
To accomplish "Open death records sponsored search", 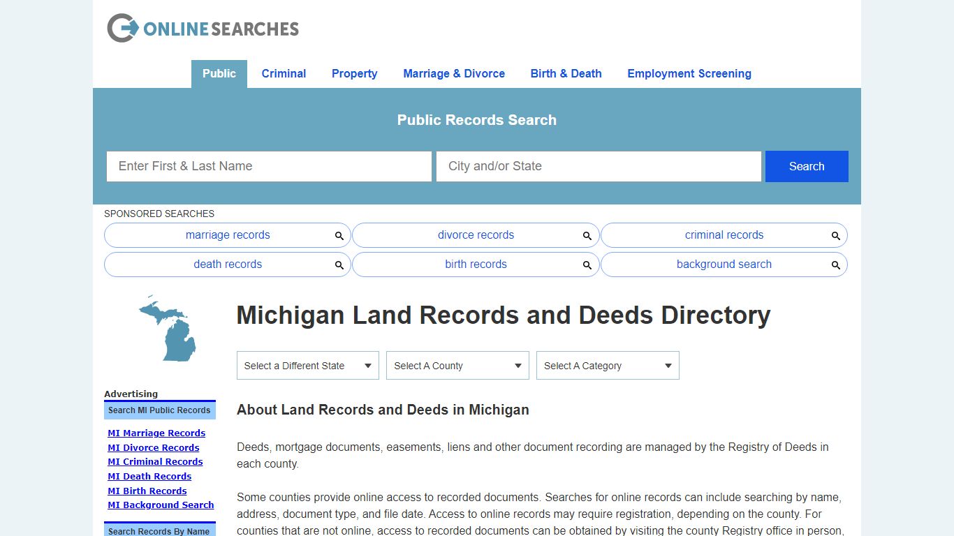I will pyautogui.click(x=228, y=265).
